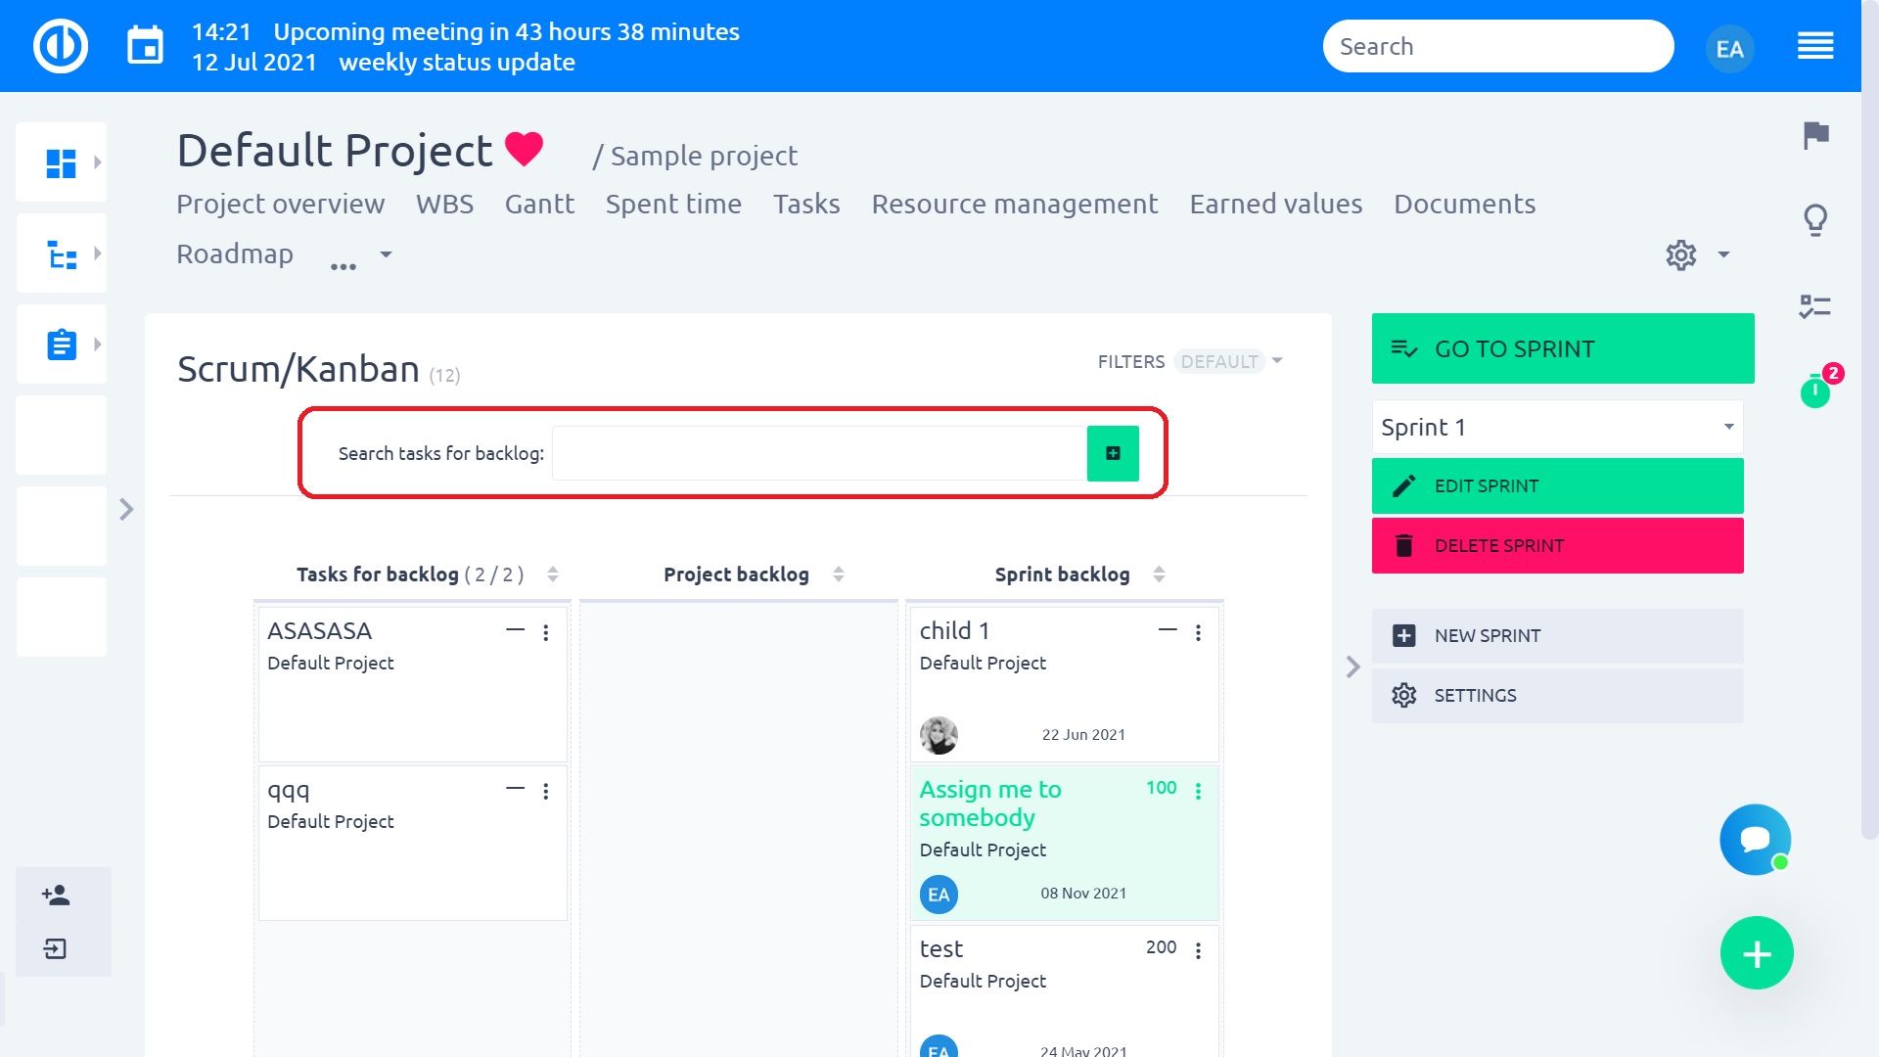Viewport: 1879px width, 1057px height.
Task: Expand the dashboard sidebar arrow
Action: point(97,162)
